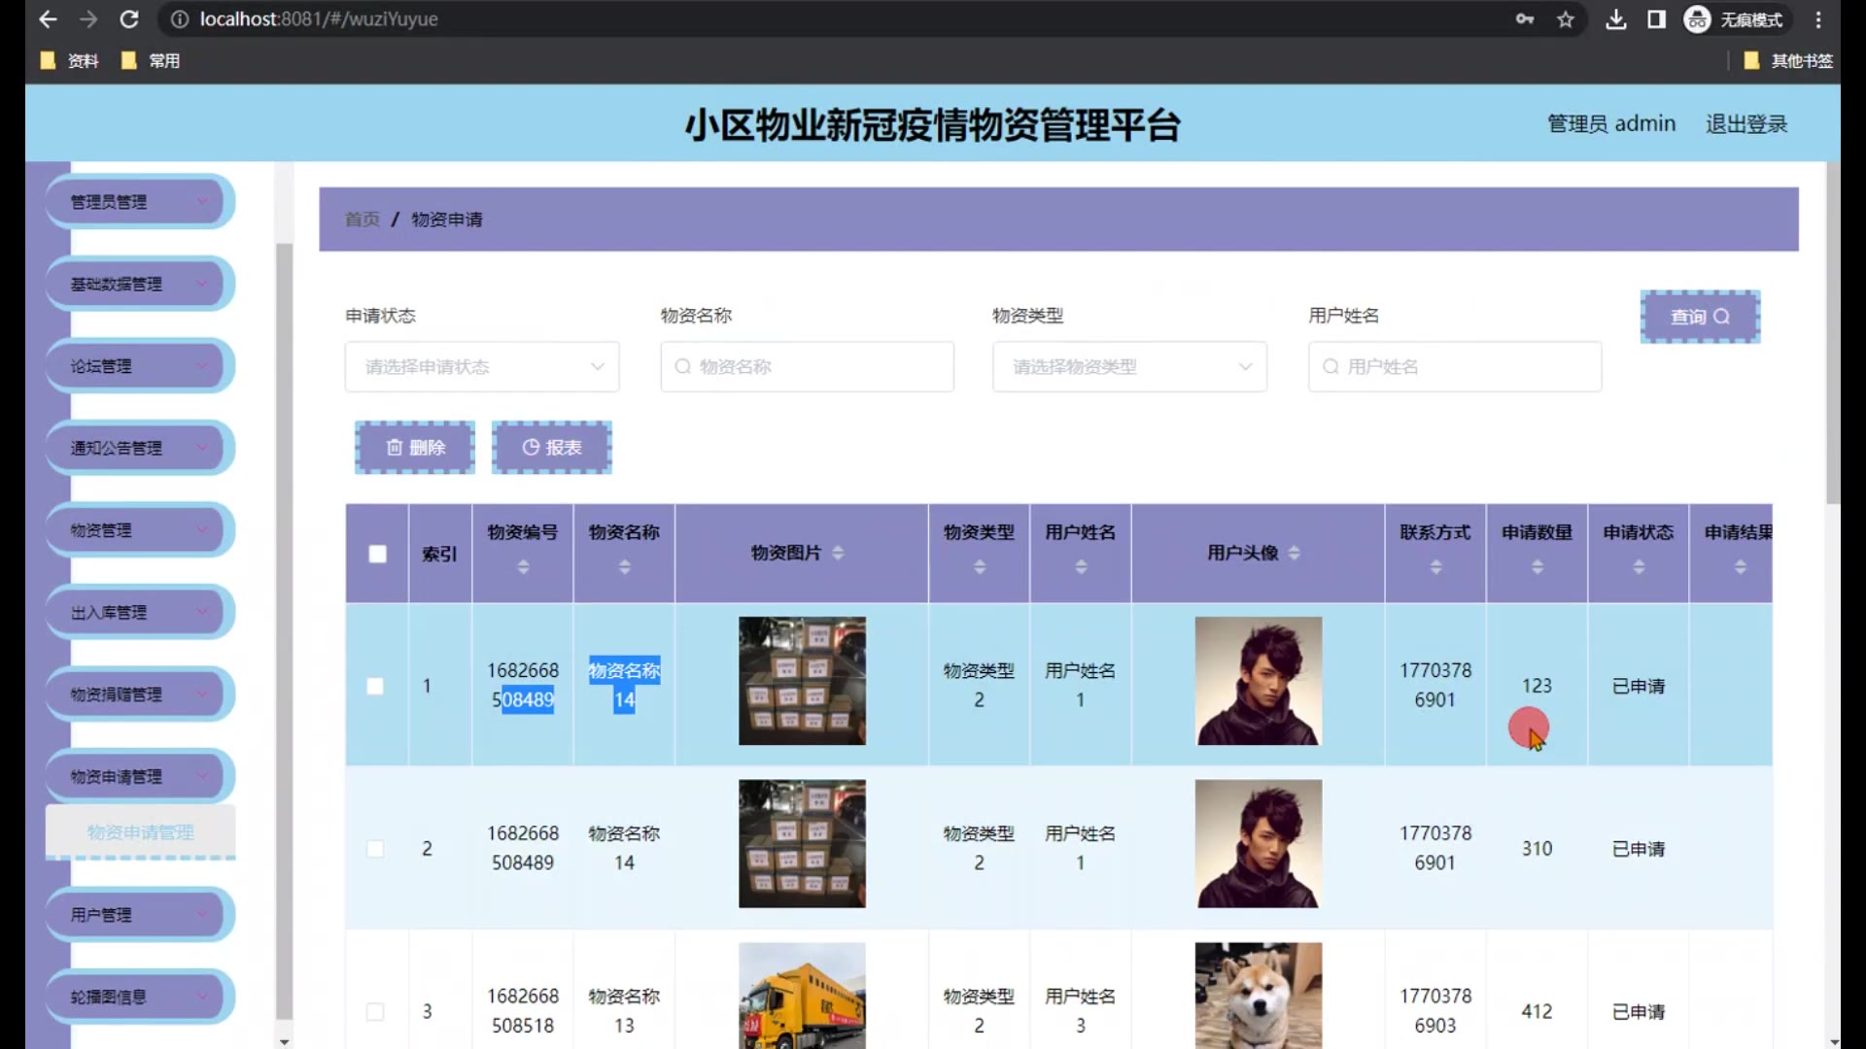Click the 删除 delete button

(415, 448)
